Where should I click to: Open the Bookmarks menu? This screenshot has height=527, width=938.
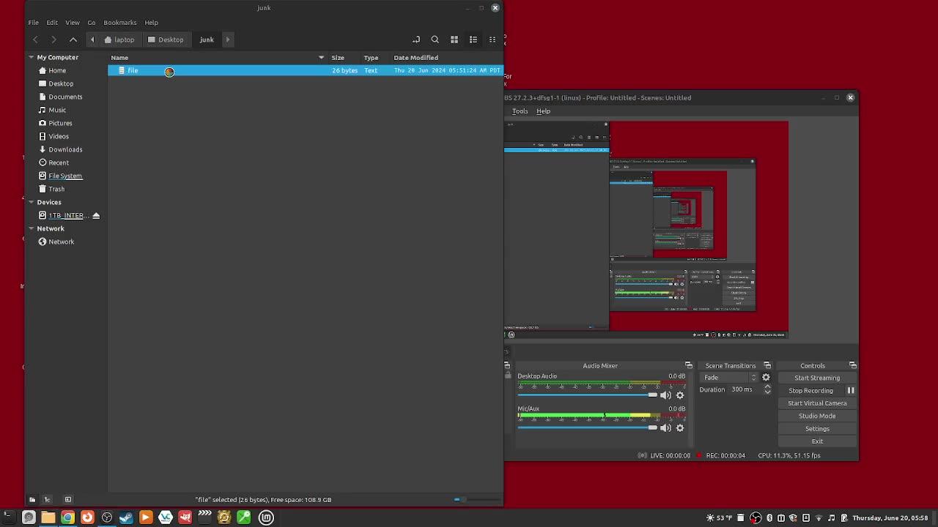pos(120,23)
